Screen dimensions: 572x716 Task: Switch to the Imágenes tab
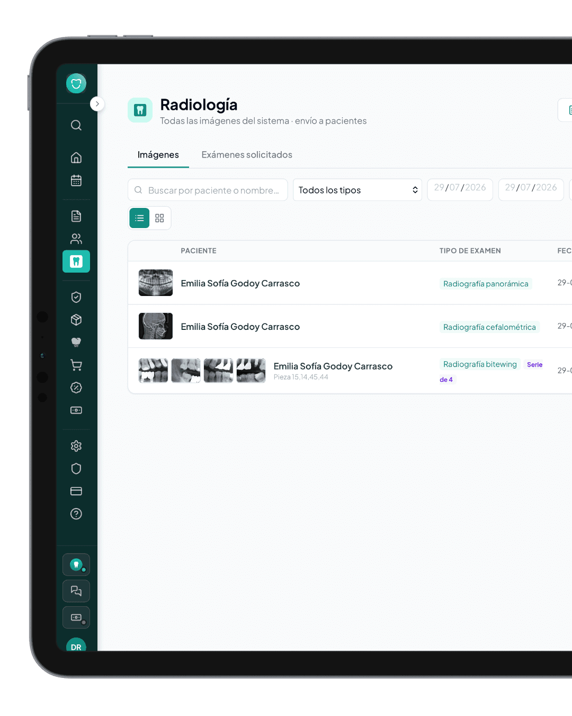click(x=158, y=155)
